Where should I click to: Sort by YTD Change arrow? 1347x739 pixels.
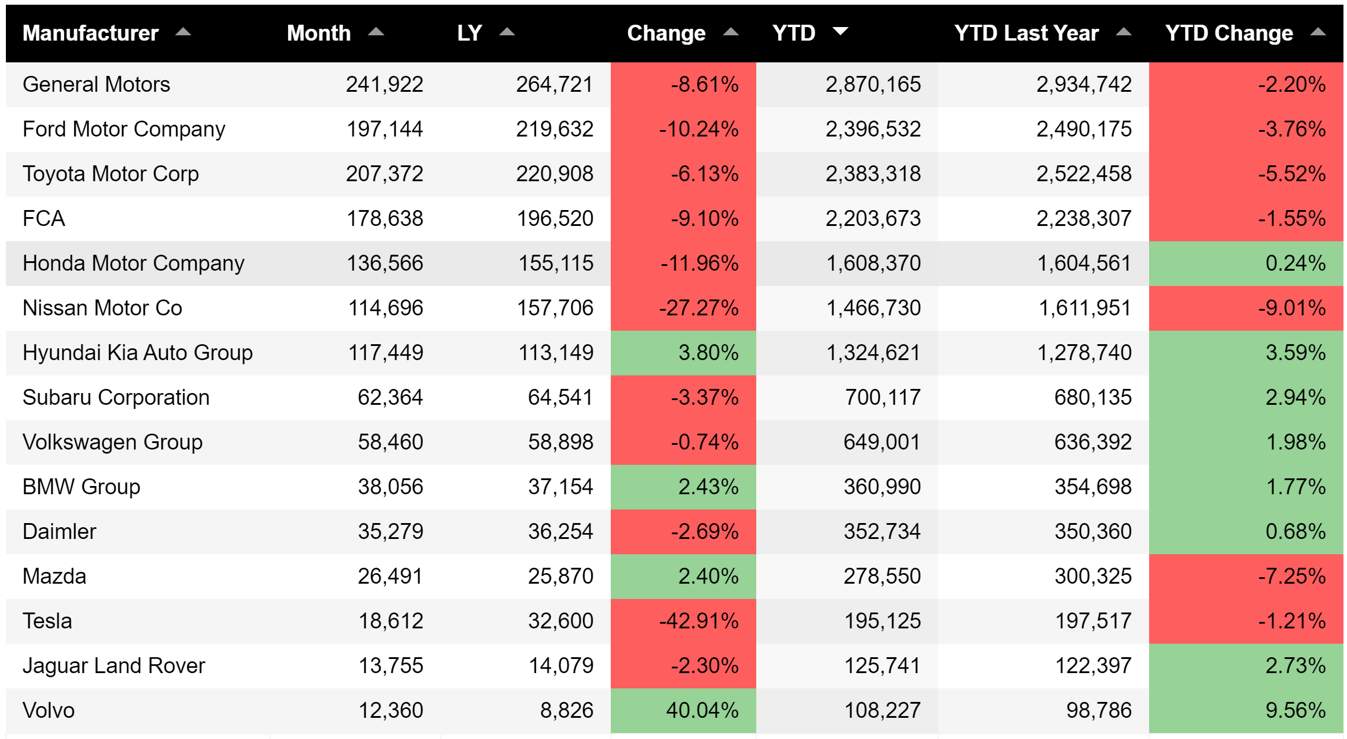pos(1318,32)
